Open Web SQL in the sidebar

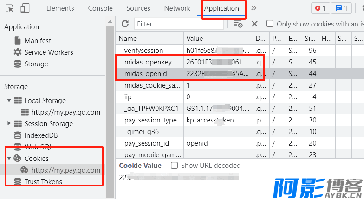point(38,147)
